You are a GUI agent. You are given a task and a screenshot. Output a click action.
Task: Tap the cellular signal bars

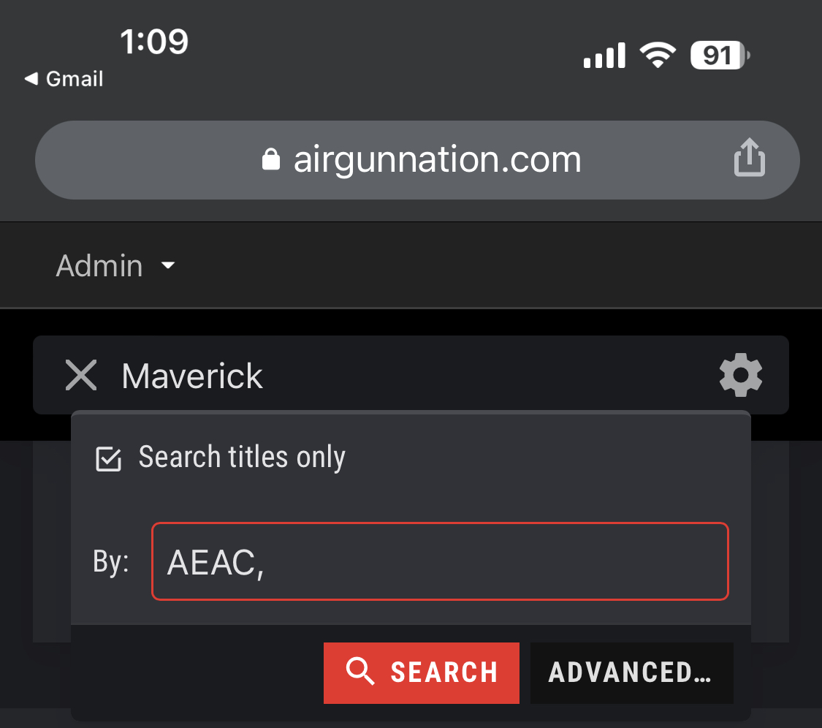tap(604, 55)
